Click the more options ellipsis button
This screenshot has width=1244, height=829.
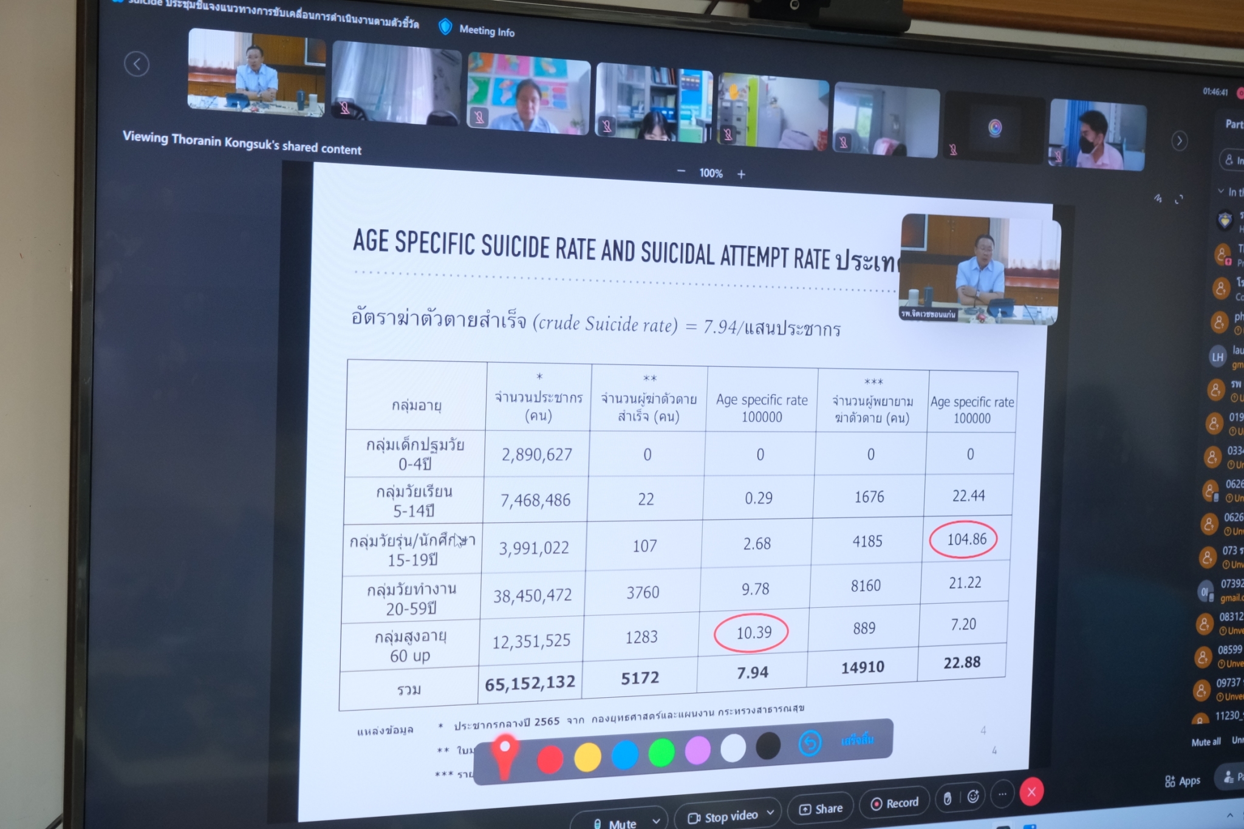click(1002, 793)
